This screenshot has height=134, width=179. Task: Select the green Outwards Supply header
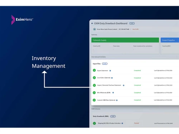(125, 40)
